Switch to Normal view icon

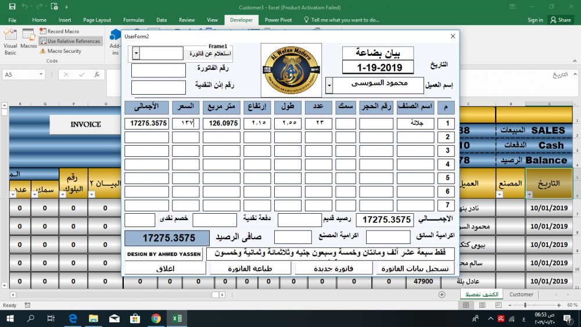pyautogui.click(x=466, y=305)
